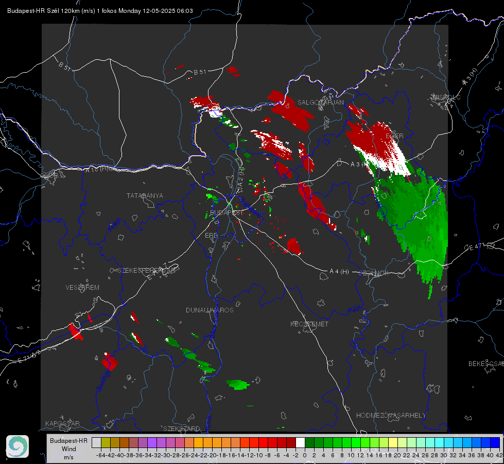Screen dimensions: 504x464
Task: Click the BUDAPEST city label
Action: (x=226, y=213)
